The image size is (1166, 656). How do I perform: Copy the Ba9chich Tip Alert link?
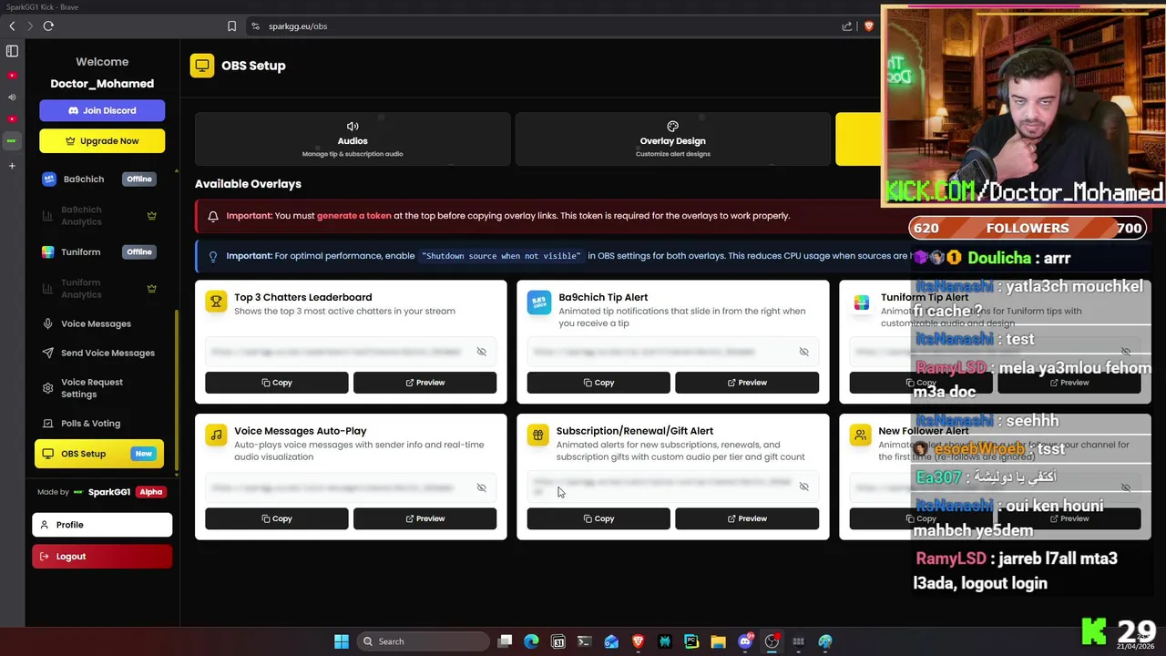[x=598, y=383]
